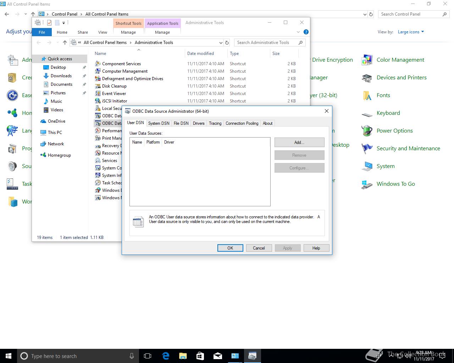Open Devices and Printers icon
This screenshot has width=454, height=363.
tap(367, 78)
